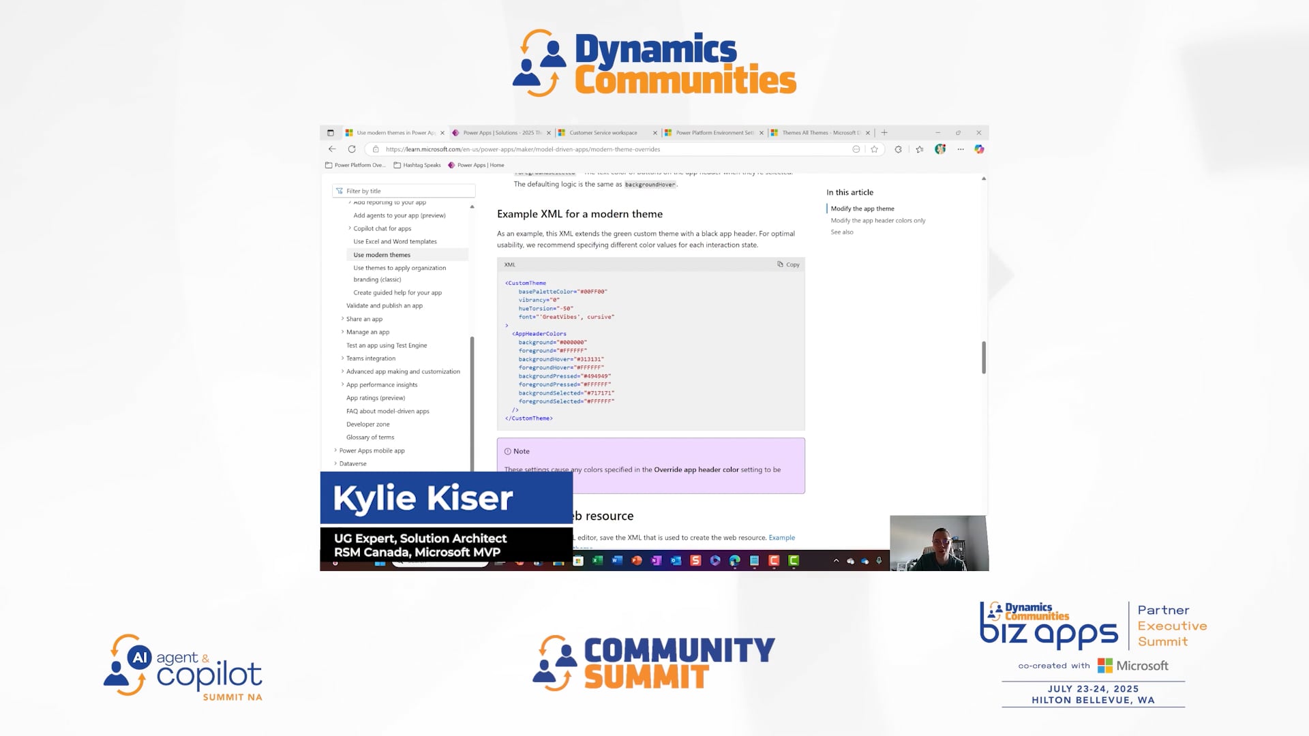Click the browser refresh icon
This screenshot has width=1309, height=736.
coord(352,149)
